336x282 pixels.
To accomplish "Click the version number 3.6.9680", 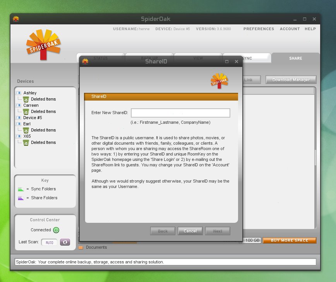I will tap(224, 29).
